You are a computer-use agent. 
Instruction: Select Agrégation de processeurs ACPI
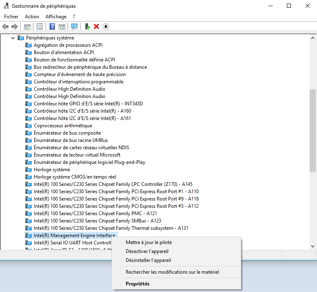point(68,45)
